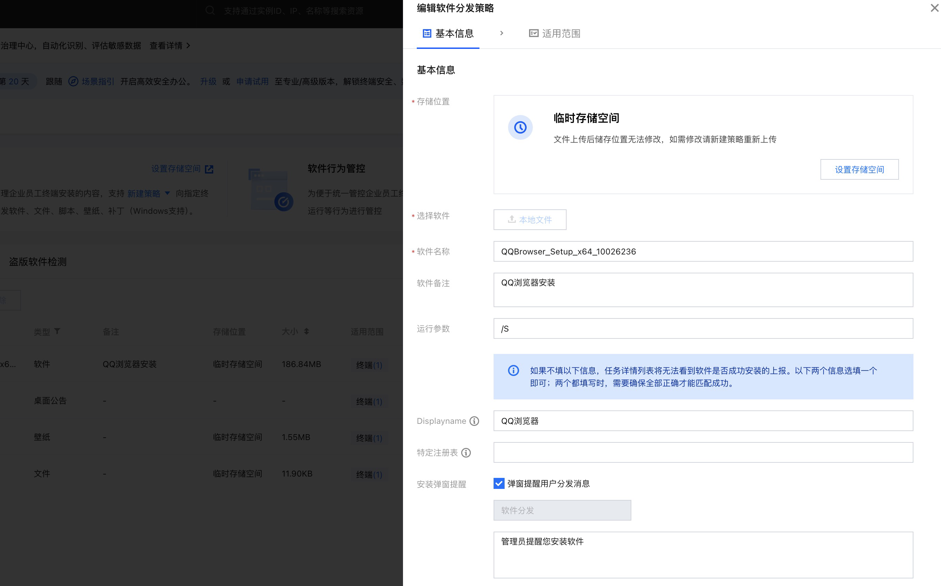Image resolution: width=941 pixels, height=586 pixels.
Task: Close the 编辑软件分发策略 panel
Action: point(934,8)
